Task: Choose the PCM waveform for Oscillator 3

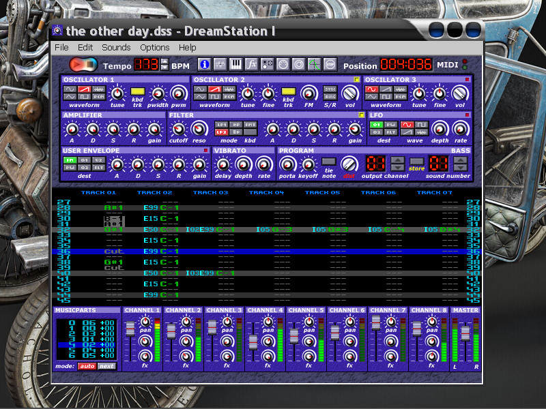Action: (x=400, y=96)
